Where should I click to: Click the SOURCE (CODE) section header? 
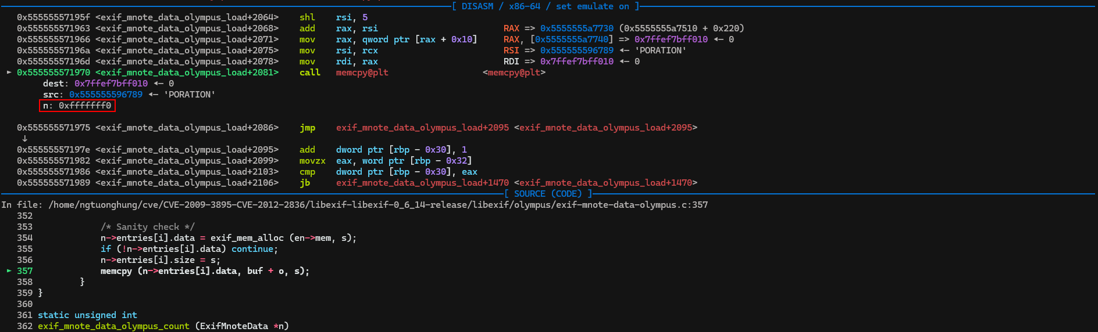coord(547,194)
